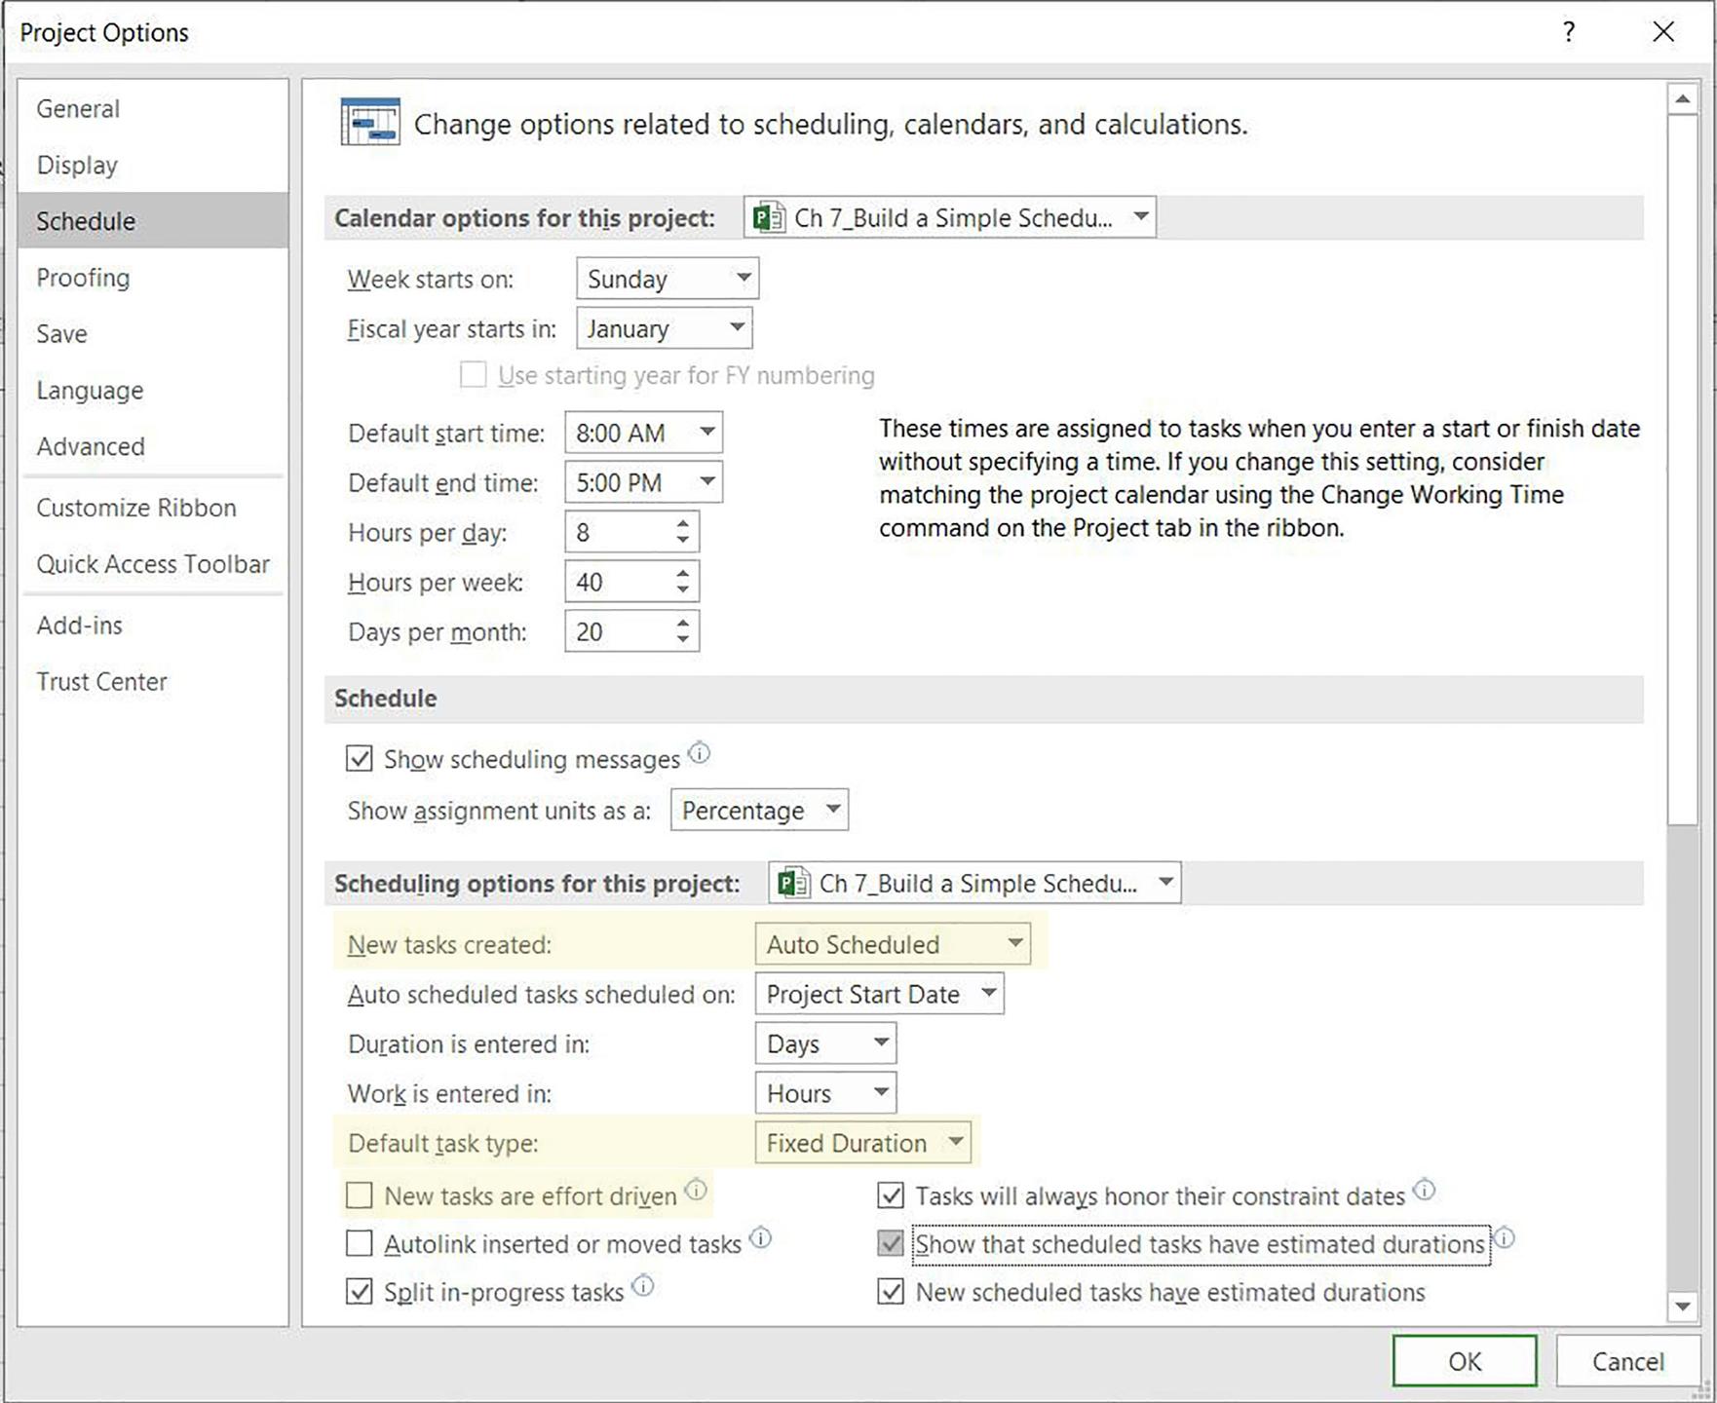Click info icon beside Autolink inserted or moved tasks
The width and height of the screenshot is (1717, 1403).
[760, 1238]
